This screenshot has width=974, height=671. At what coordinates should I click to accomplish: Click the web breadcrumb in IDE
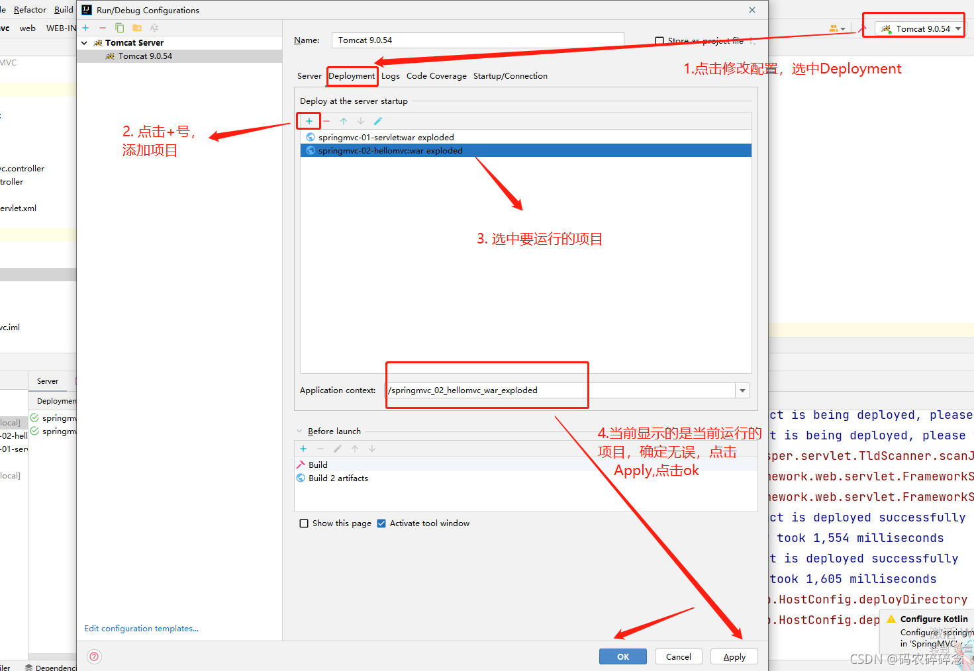tap(28, 28)
